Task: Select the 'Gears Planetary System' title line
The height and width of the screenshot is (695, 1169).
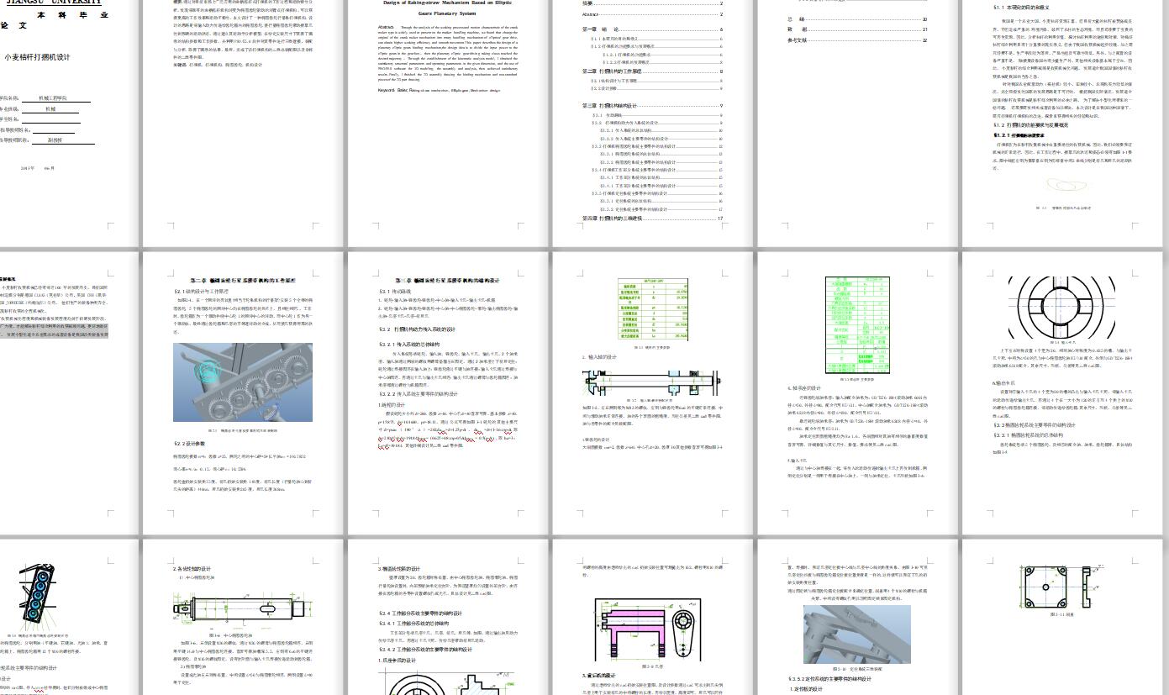Action: 448,13
